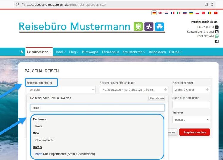Screen dimensions: 223x160
Task: Choose the Ukrainian flag language option
Action: [191, 13]
